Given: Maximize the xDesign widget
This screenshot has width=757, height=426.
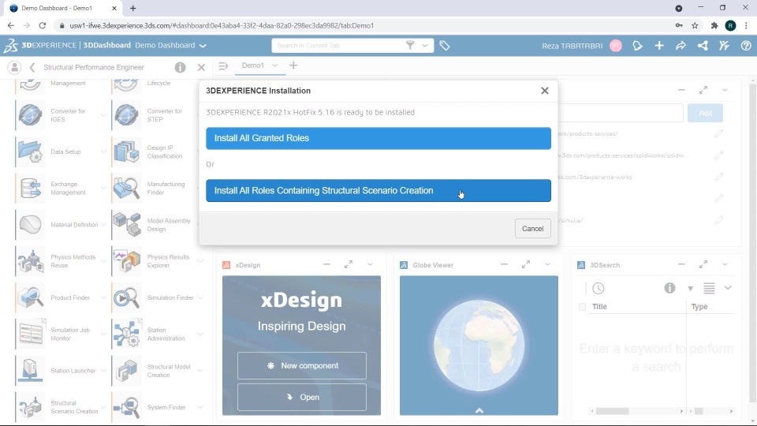Looking at the screenshot, I should [348, 265].
